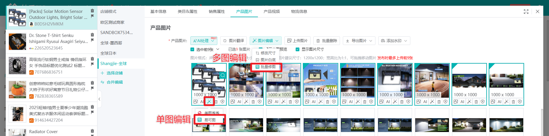The width and height of the screenshot is (549, 136).
Task: Select 易可图 in the single-image menu
Action: pyautogui.click(x=210, y=120)
